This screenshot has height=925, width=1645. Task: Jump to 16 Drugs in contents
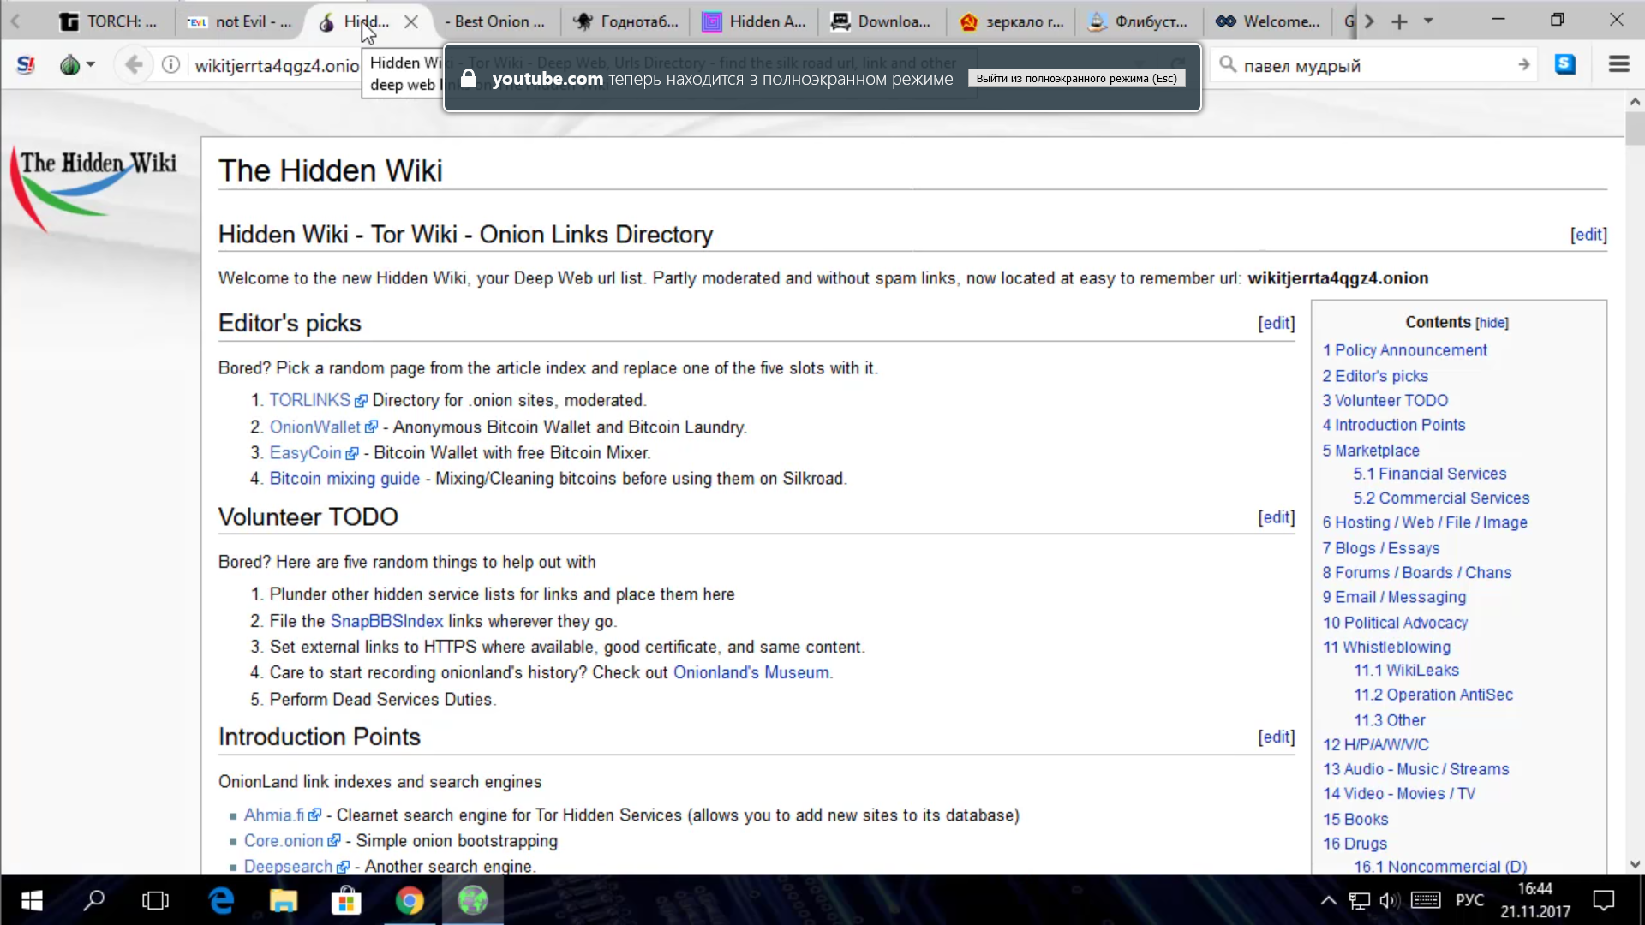click(1355, 844)
